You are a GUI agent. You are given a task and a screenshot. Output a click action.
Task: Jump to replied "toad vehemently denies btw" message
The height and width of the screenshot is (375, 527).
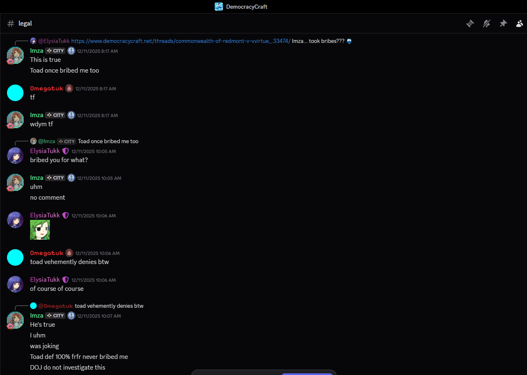pyautogui.click(x=109, y=306)
